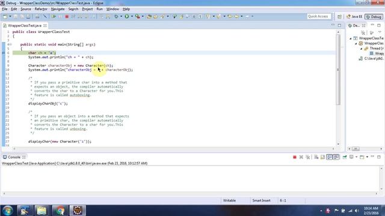Open the Run menu
Screen dimensions: 385x216
99,9
